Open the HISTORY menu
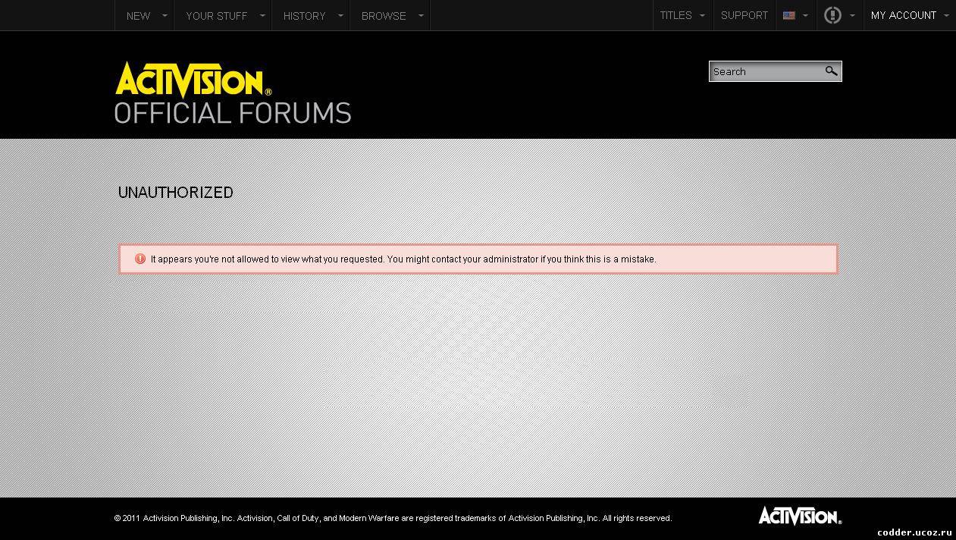The height and width of the screenshot is (540, 956). point(304,15)
